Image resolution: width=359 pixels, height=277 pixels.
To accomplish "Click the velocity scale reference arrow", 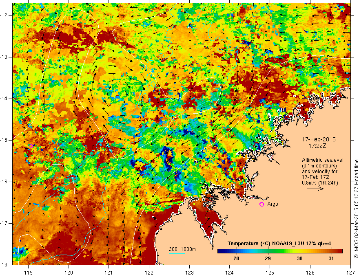I will (x=315, y=189).
